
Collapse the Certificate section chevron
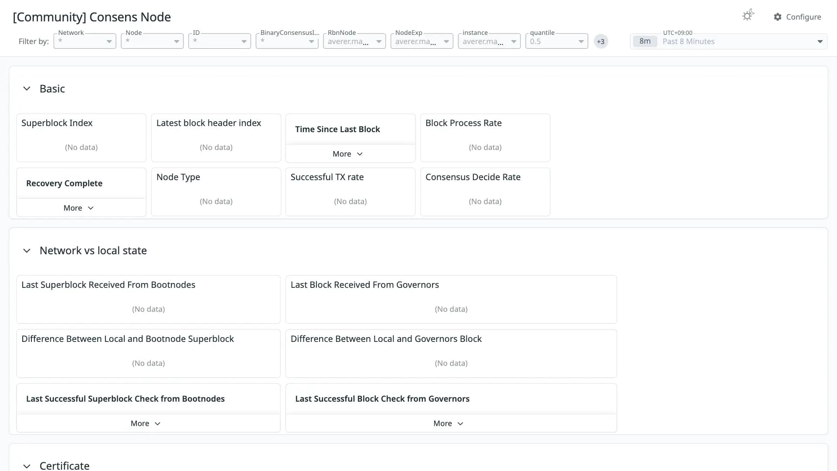pyautogui.click(x=27, y=466)
